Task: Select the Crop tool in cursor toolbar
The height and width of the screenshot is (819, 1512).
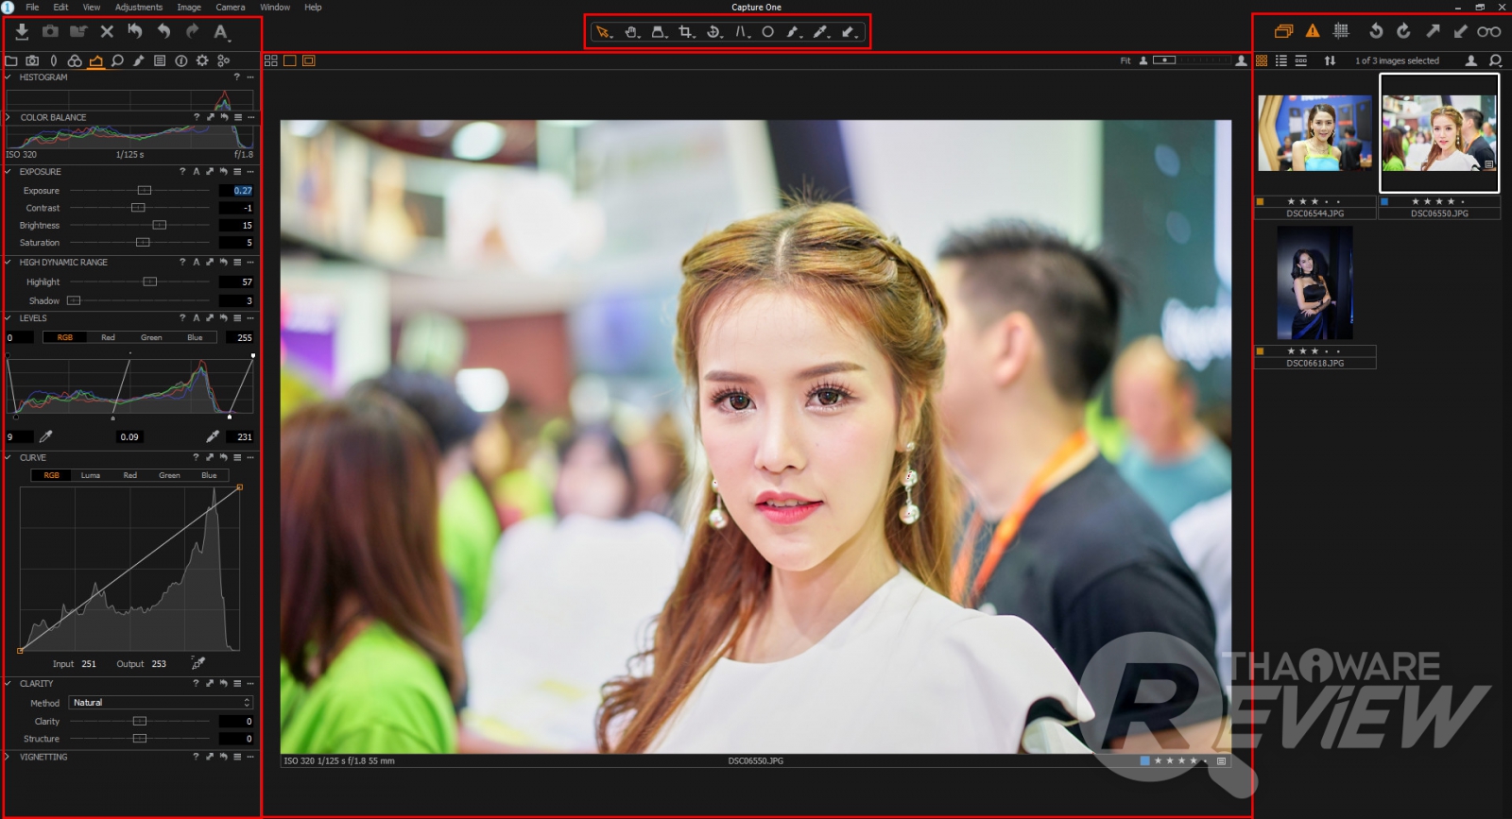Action: click(686, 32)
